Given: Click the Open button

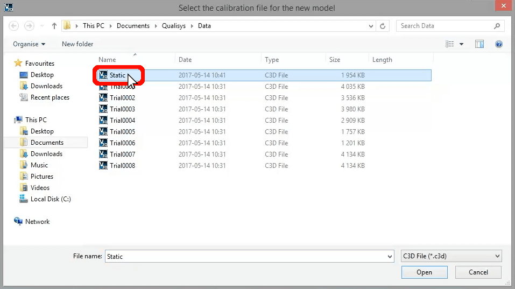Looking at the screenshot, I should [424, 272].
